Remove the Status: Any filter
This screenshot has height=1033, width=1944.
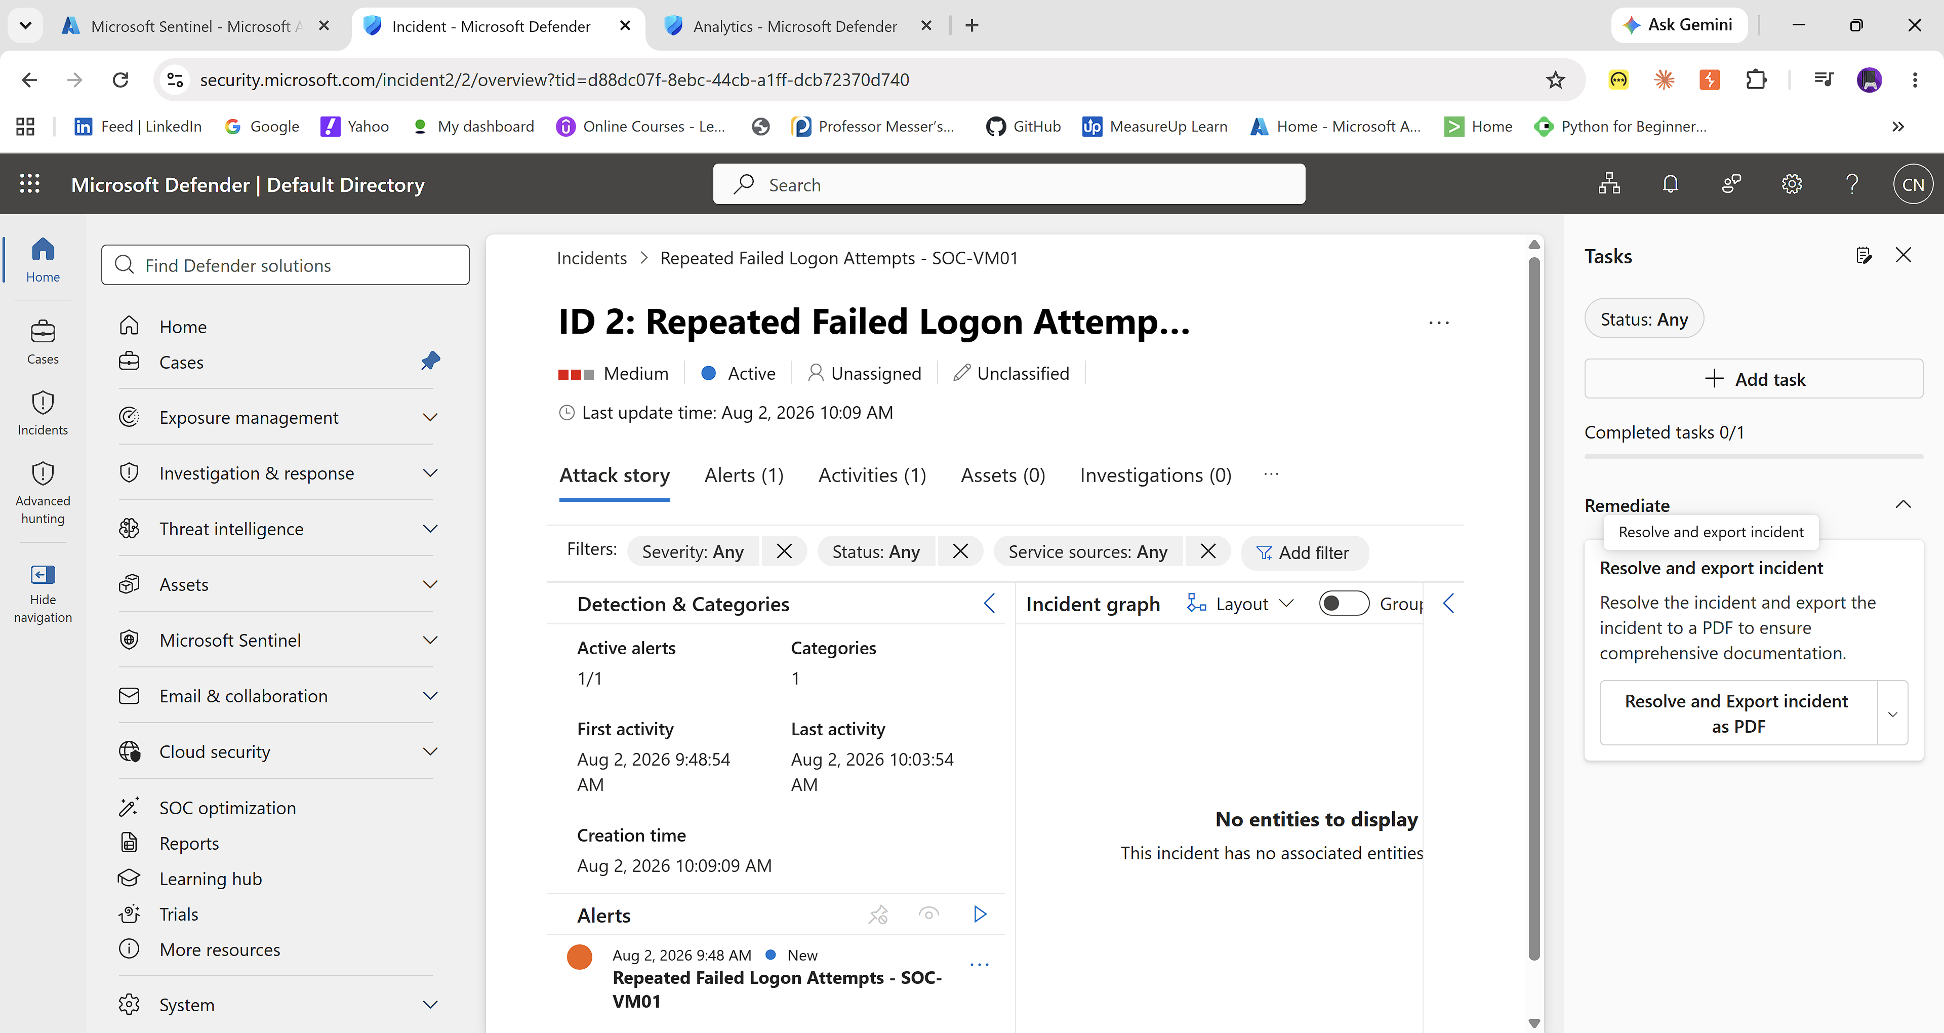[x=960, y=551]
